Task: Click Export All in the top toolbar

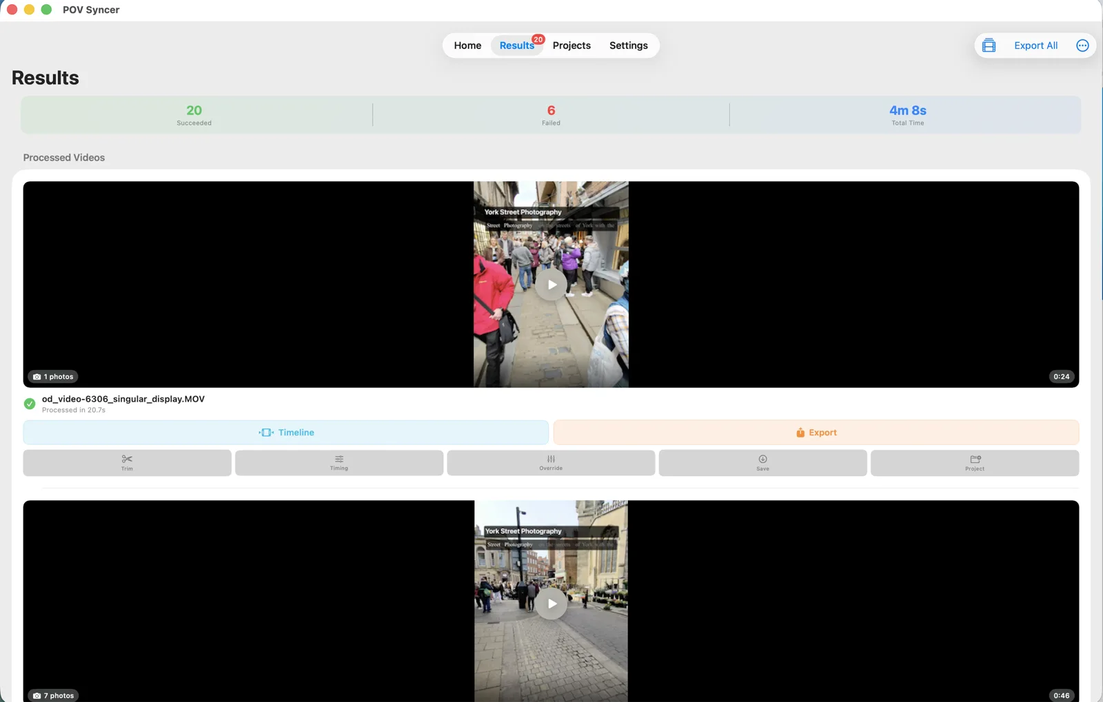Action: [1035, 45]
